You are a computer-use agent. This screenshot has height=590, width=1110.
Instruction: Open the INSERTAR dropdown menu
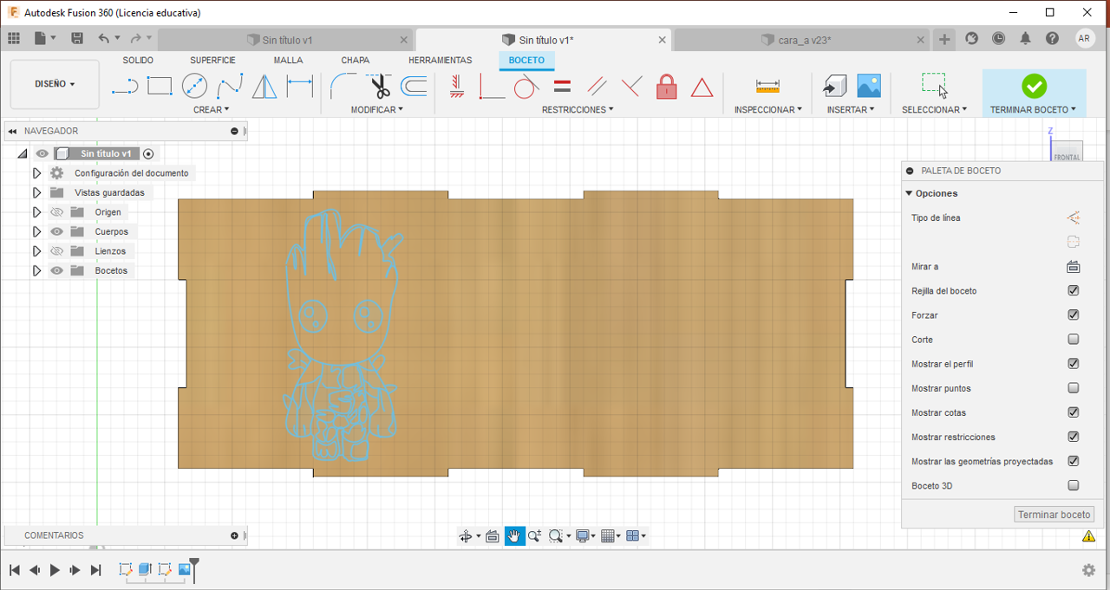point(851,110)
